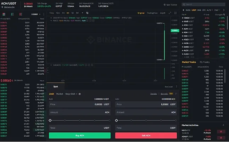
Task: Collapse the Market Activities panel arrow
Action: coord(223,125)
